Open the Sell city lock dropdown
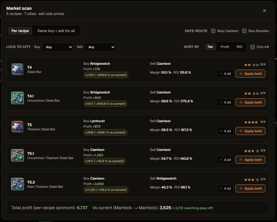Viewport: 277px width, 222px height. pyautogui.click(x=100, y=47)
